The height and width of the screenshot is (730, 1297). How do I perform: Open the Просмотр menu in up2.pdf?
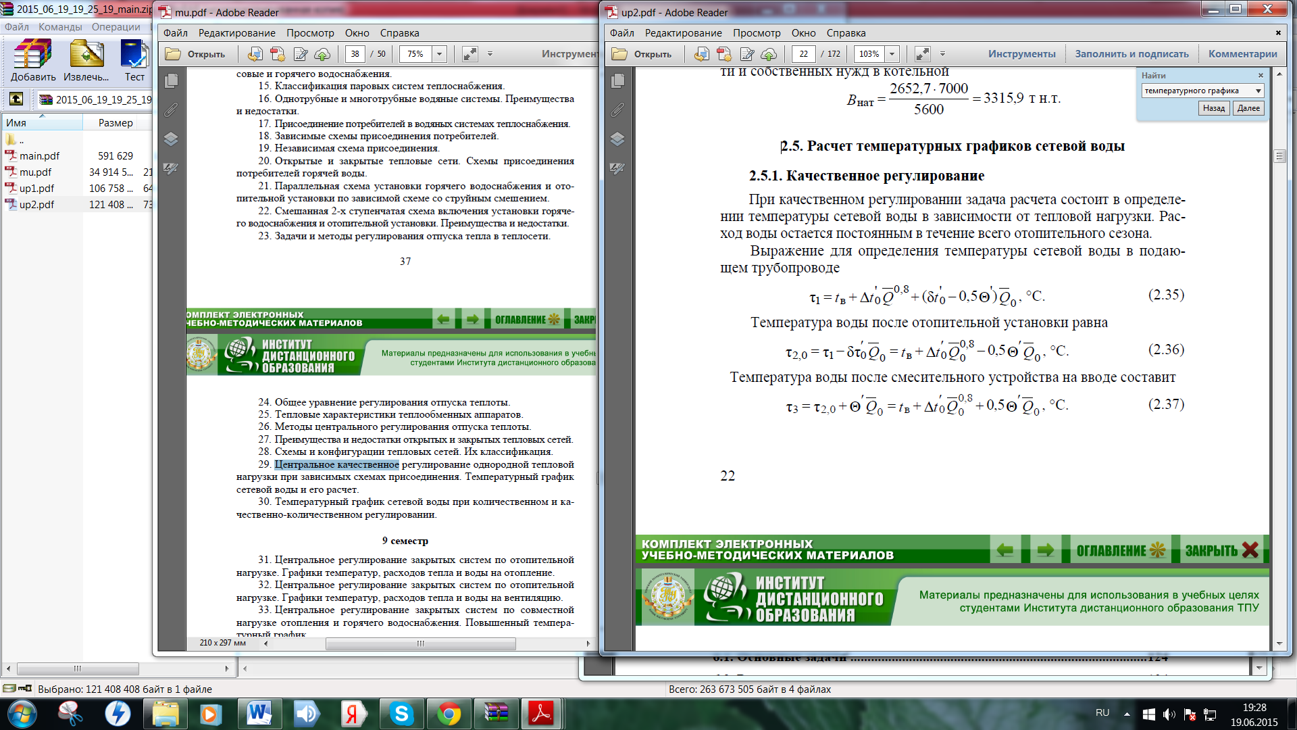(x=757, y=33)
